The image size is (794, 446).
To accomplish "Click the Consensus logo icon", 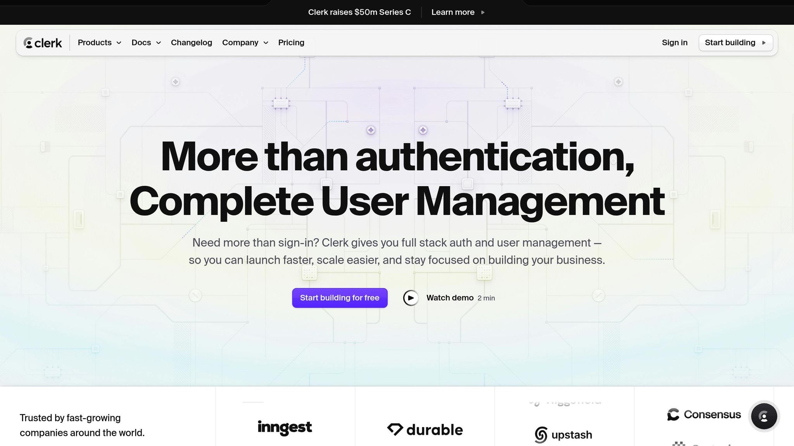I will click(x=673, y=415).
